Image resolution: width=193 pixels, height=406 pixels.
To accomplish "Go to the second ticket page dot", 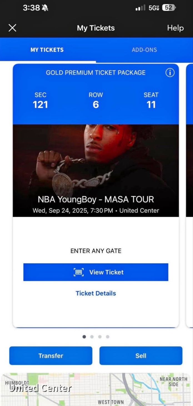I will point(92,337).
